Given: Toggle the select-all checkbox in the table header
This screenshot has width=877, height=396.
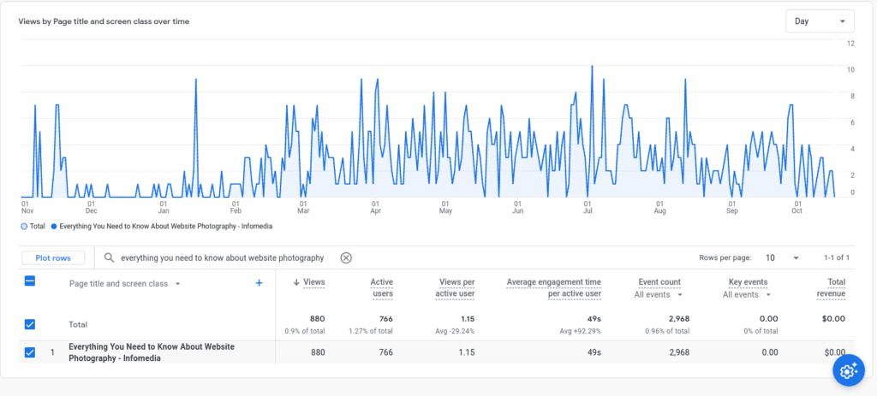Looking at the screenshot, I should tap(30, 281).
